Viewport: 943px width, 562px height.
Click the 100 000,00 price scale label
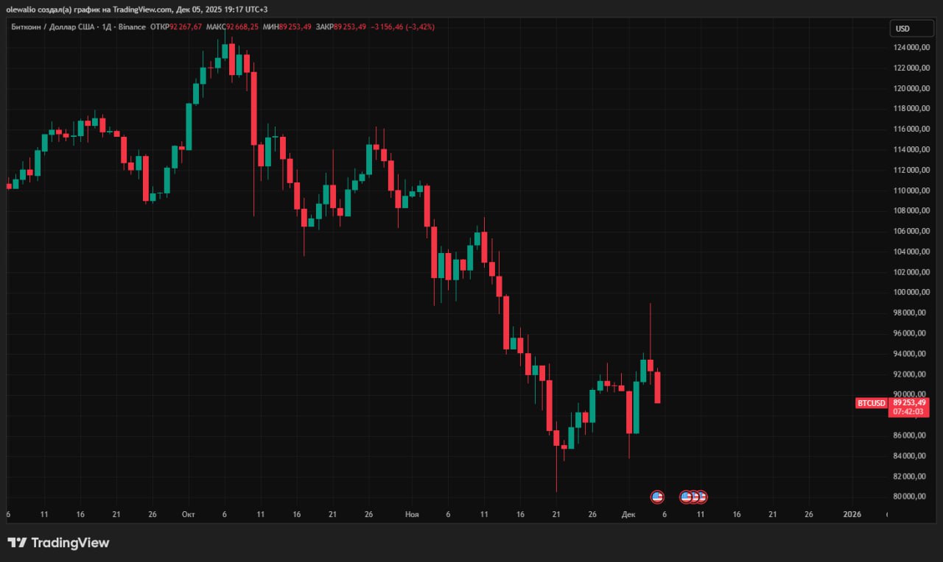(x=911, y=292)
